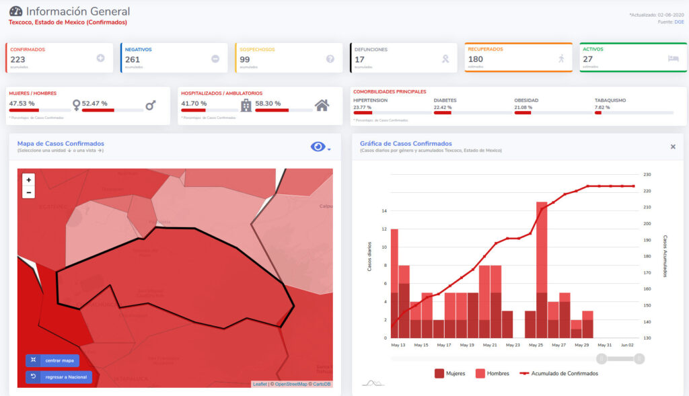Screen dimensions: 689x396
Task: Click the question mark icon in Sospechosos card
Action: click(x=330, y=58)
